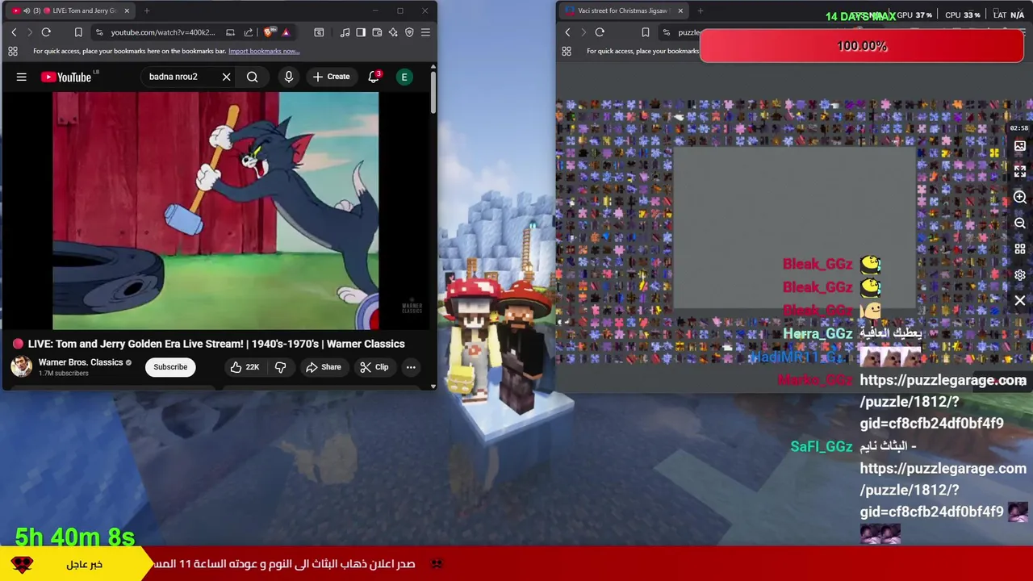Image resolution: width=1033 pixels, height=581 pixels.
Task: Zoom out on the jigsaw puzzle
Action: pyautogui.click(x=1020, y=224)
